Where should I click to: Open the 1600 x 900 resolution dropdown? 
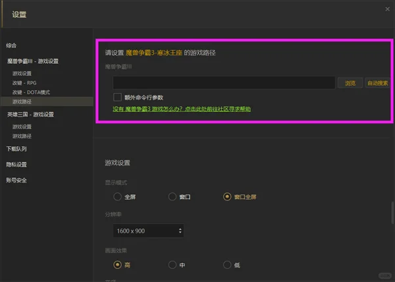pos(148,231)
